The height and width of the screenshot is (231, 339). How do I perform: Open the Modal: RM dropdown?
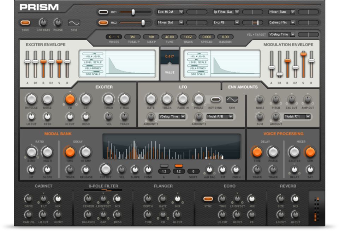[297, 116]
